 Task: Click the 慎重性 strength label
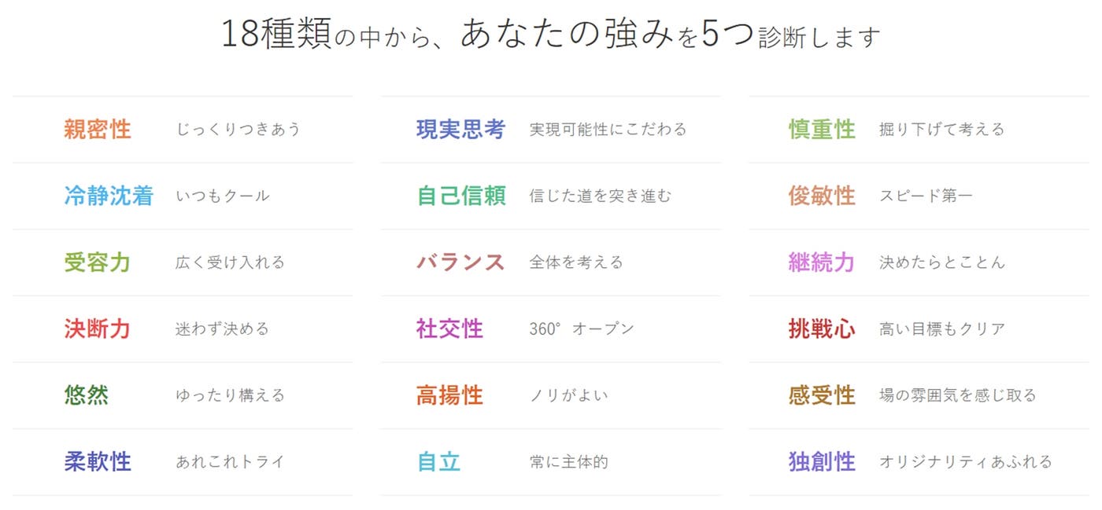822,130
